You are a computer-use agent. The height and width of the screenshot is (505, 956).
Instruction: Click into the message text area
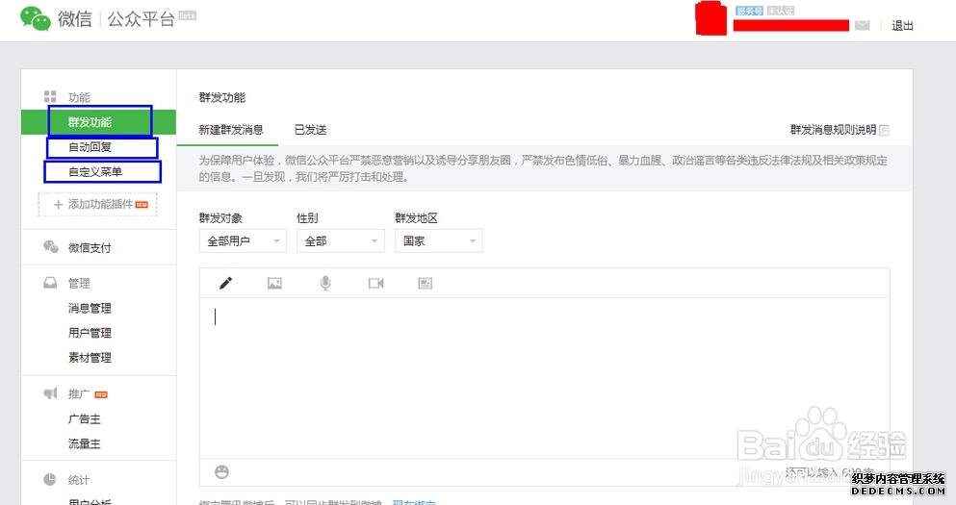(x=545, y=378)
